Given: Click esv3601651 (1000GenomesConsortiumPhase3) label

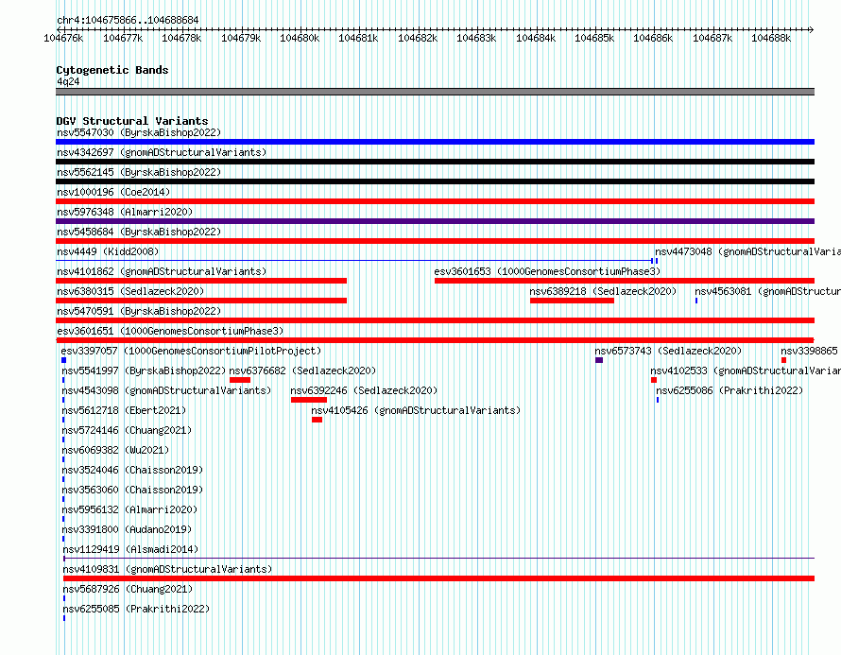Looking at the screenshot, I should tap(170, 331).
